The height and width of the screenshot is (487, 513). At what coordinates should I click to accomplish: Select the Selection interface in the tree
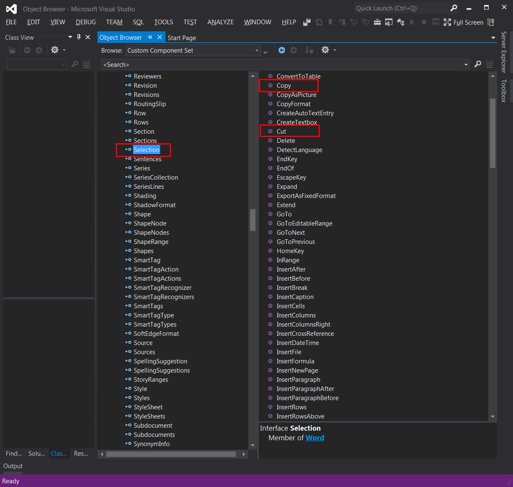coord(146,150)
